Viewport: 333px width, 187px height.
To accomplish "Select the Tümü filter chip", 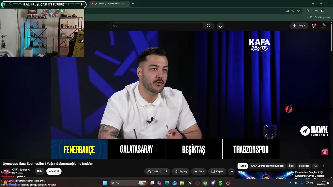I will (x=242, y=166).
